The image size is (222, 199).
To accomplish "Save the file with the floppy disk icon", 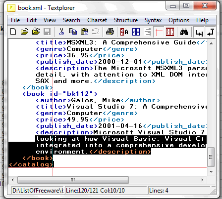I will point(47,32).
